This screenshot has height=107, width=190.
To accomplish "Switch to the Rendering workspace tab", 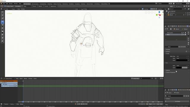I will 65,4.
